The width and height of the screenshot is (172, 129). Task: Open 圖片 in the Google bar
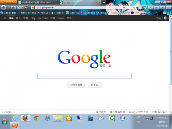click(18, 18)
